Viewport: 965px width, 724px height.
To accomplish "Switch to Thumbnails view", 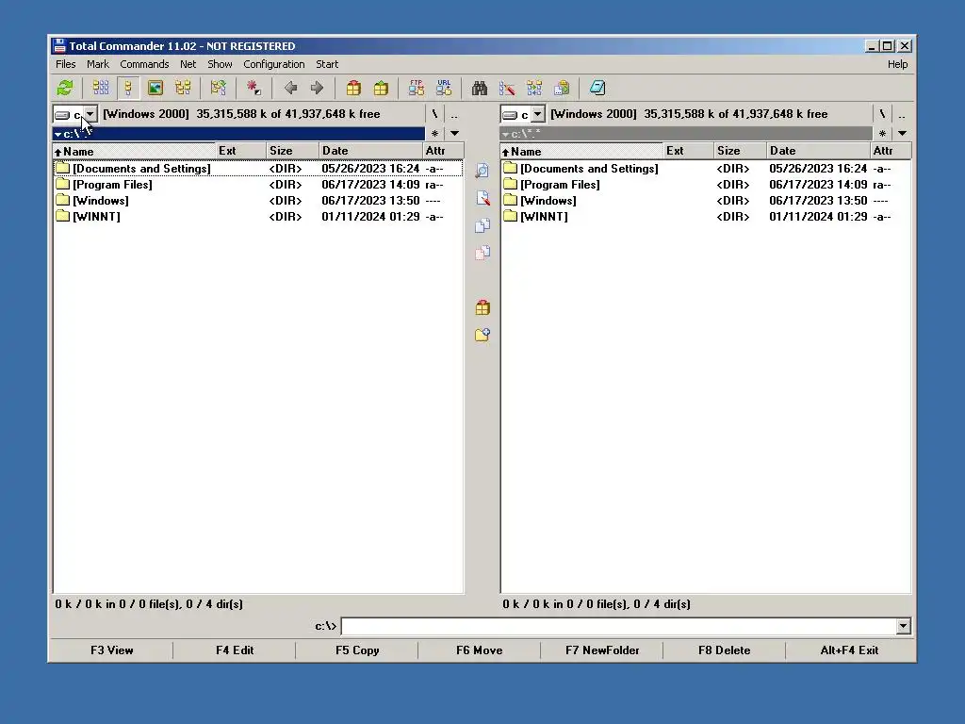I will coord(155,88).
